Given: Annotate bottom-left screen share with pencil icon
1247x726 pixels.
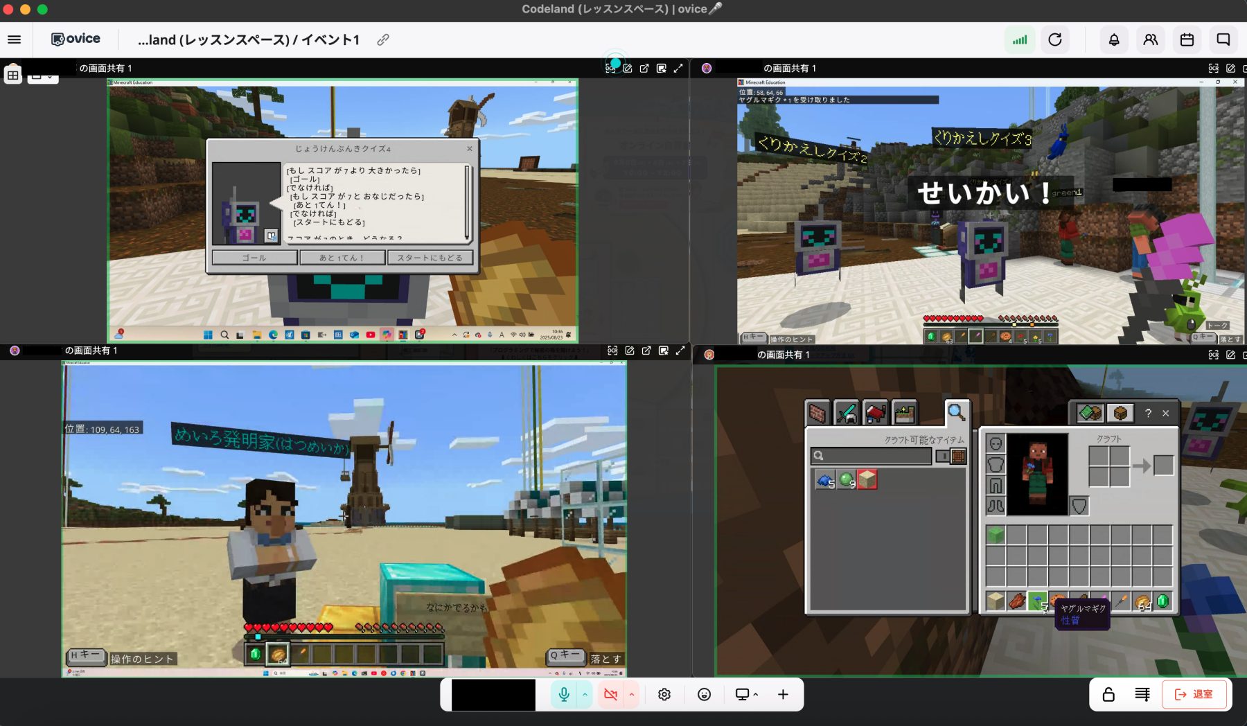Looking at the screenshot, I should (x=630, y=351).
